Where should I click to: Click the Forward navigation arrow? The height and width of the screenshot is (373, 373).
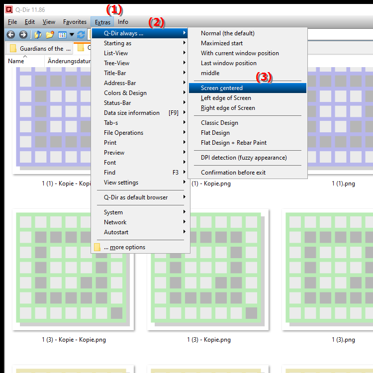pos(23,35)
